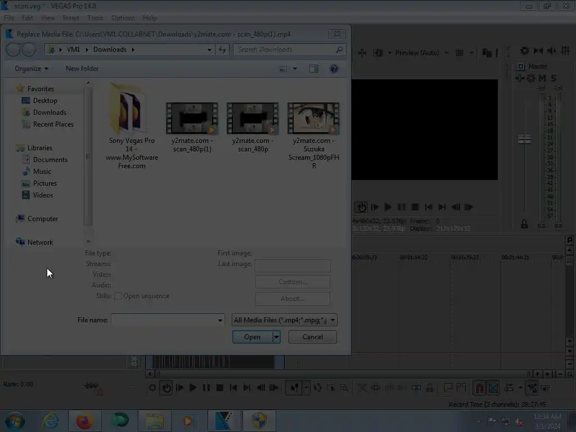Click the Lock event padlock in the timeline toolbar
This screenshot has height=432, width=576.
429,388
